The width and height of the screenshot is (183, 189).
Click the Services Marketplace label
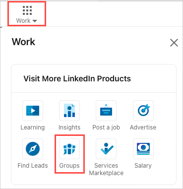pyautogui.click(x=106, y=169)
